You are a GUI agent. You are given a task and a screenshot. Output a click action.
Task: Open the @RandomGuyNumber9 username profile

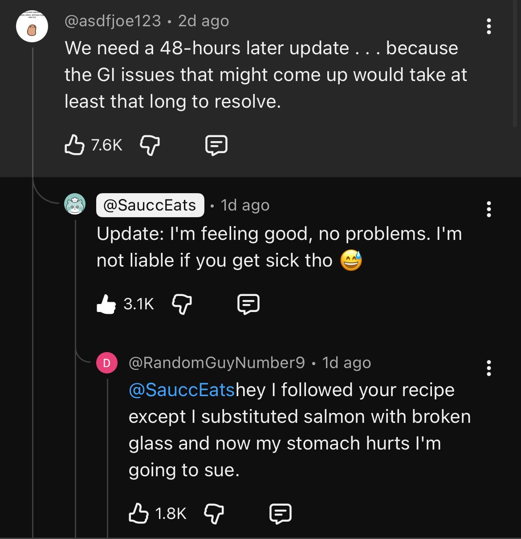coord(217,363)
